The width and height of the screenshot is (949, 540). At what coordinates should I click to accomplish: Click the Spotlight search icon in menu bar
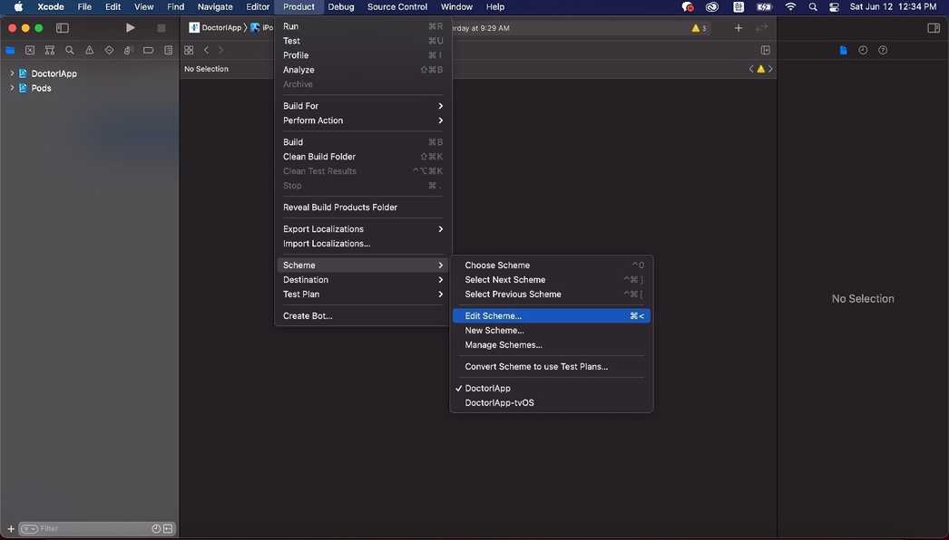(x=813, y=6)
